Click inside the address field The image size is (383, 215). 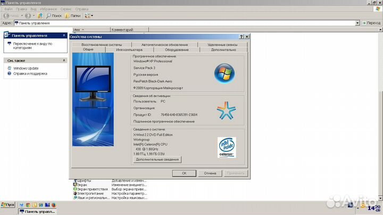click(x=185, y=23)
